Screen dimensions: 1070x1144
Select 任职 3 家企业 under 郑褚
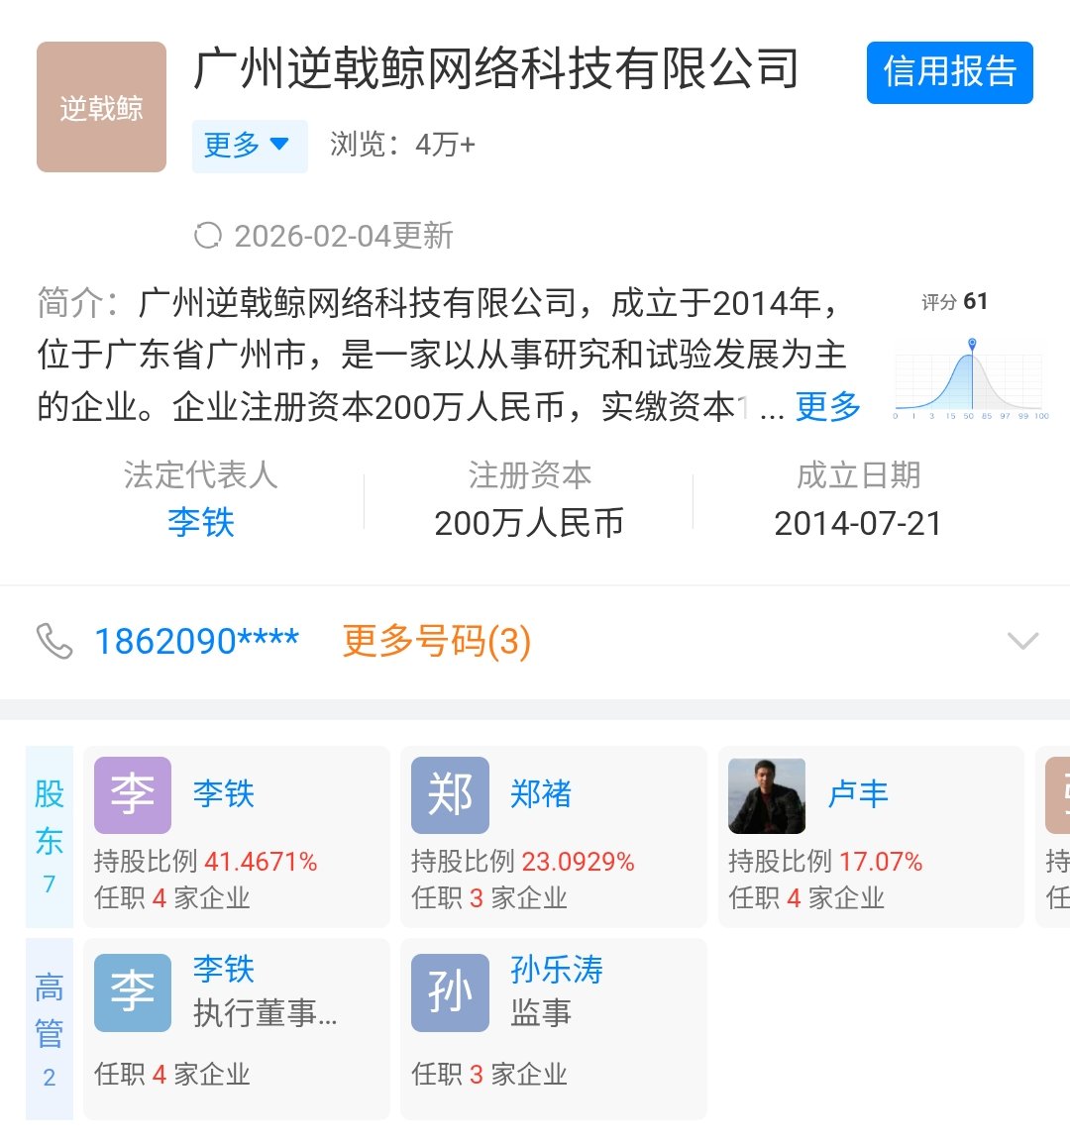point(489,898)
